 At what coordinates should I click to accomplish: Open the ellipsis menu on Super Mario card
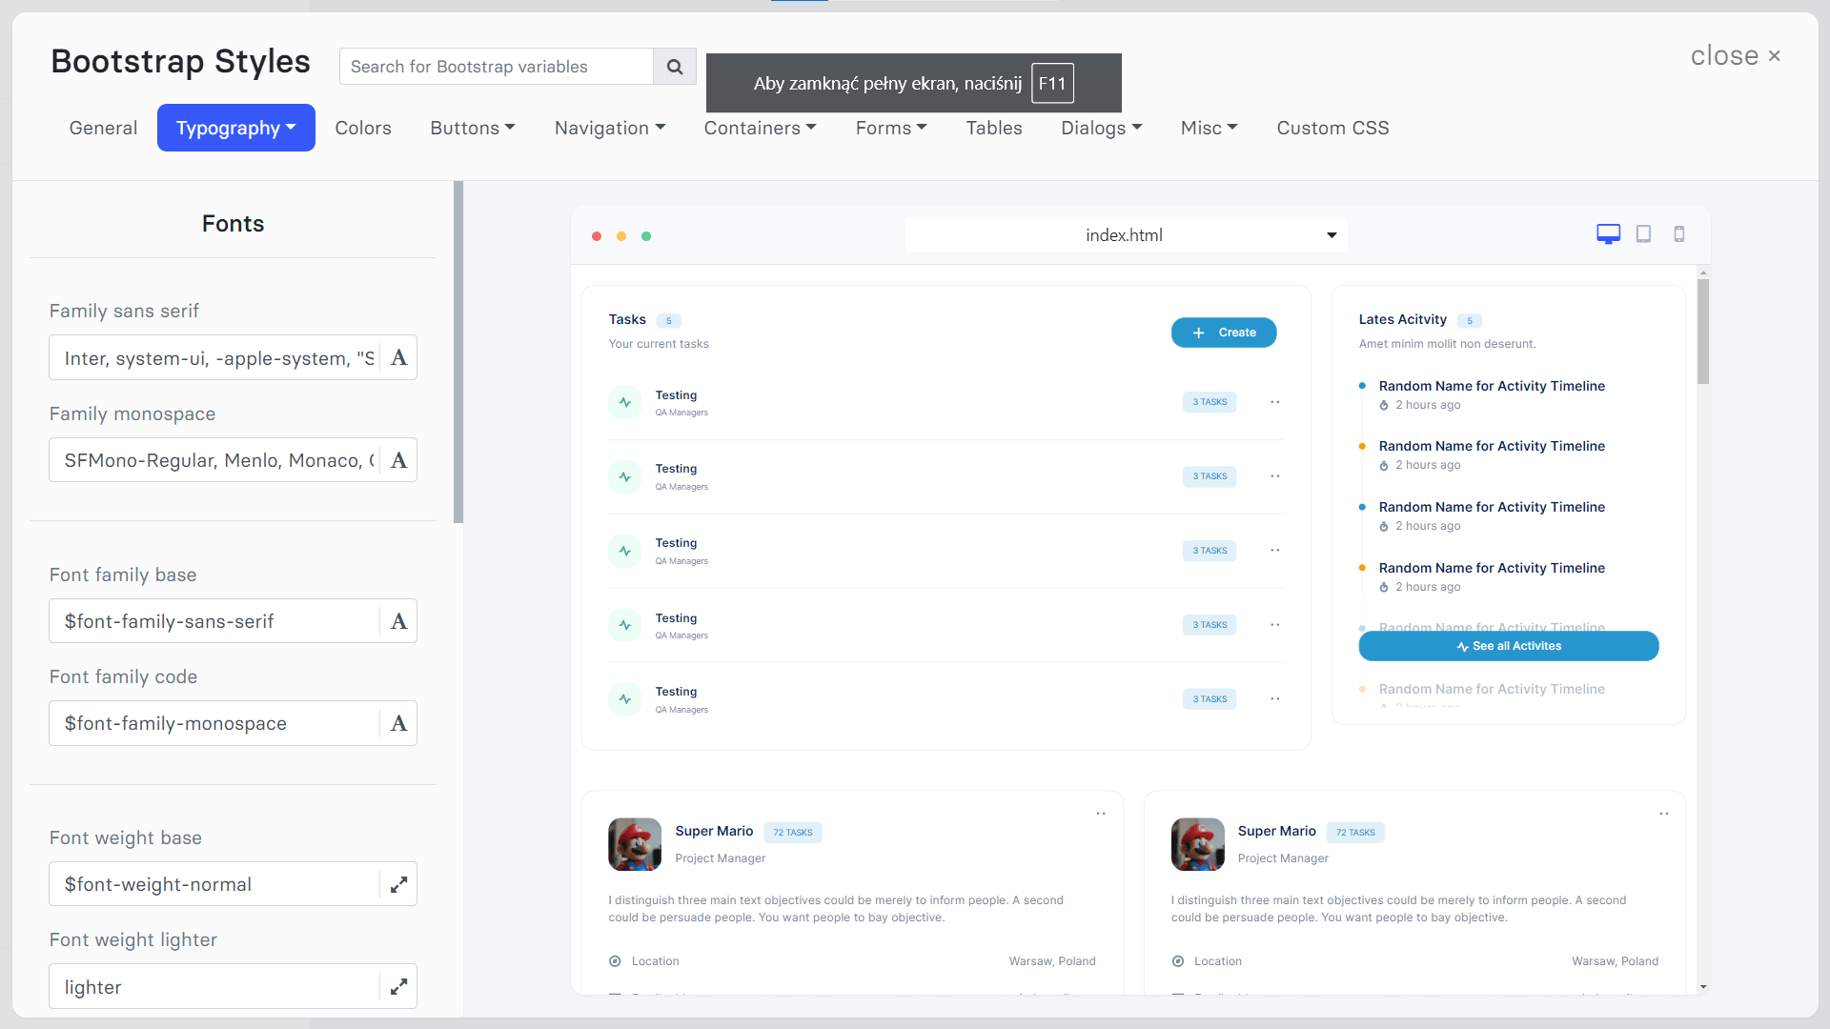[1101, 813]
